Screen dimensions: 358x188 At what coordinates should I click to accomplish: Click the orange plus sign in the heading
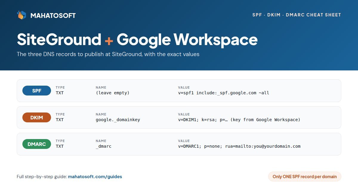(109, 41)
